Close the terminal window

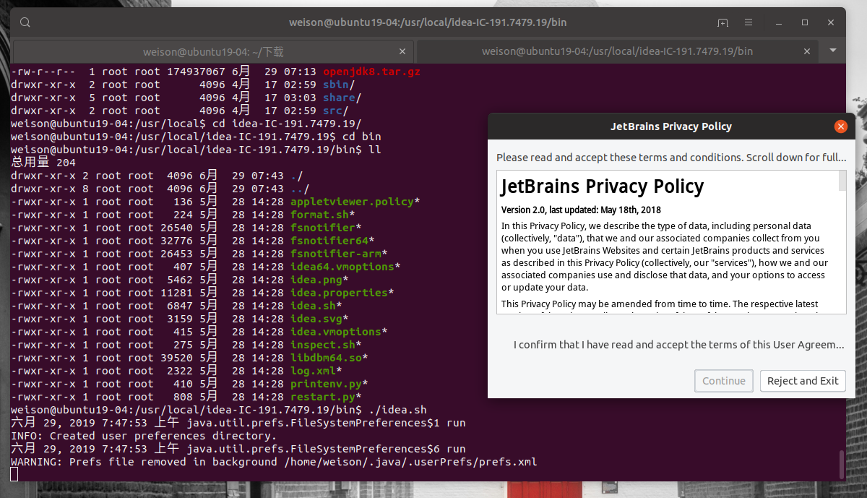tap(830, 22)
